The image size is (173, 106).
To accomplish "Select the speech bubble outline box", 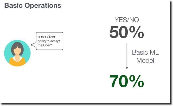I will [50, 41].
